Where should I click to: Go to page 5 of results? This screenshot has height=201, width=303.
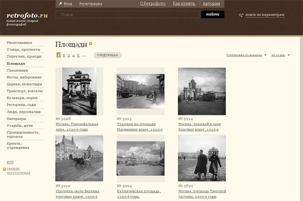pyautogui.click(x=78, y=55)
